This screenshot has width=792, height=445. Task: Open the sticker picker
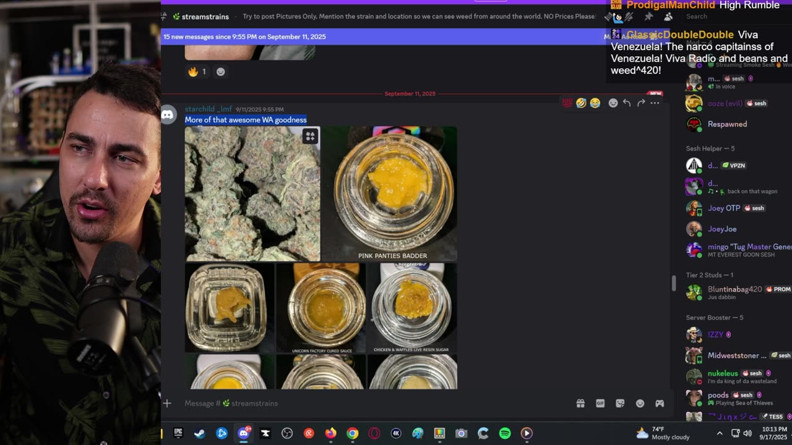point(620,403)
